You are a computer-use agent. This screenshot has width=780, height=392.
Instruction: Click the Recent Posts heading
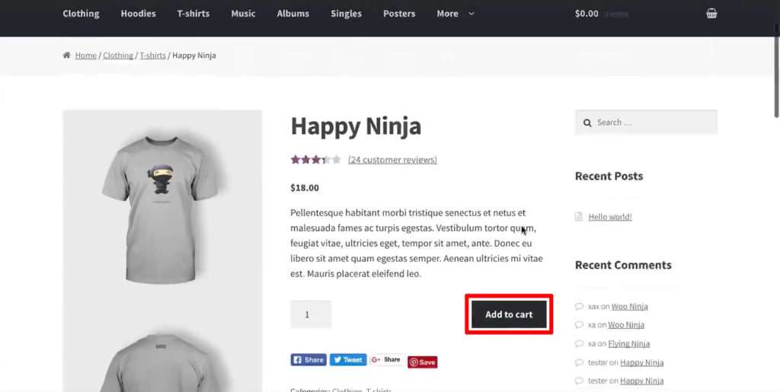[x=609, y=176]
